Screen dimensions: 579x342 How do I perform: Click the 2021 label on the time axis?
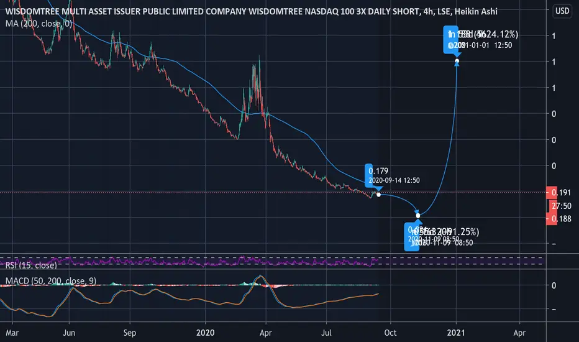(x=456, y=333)
